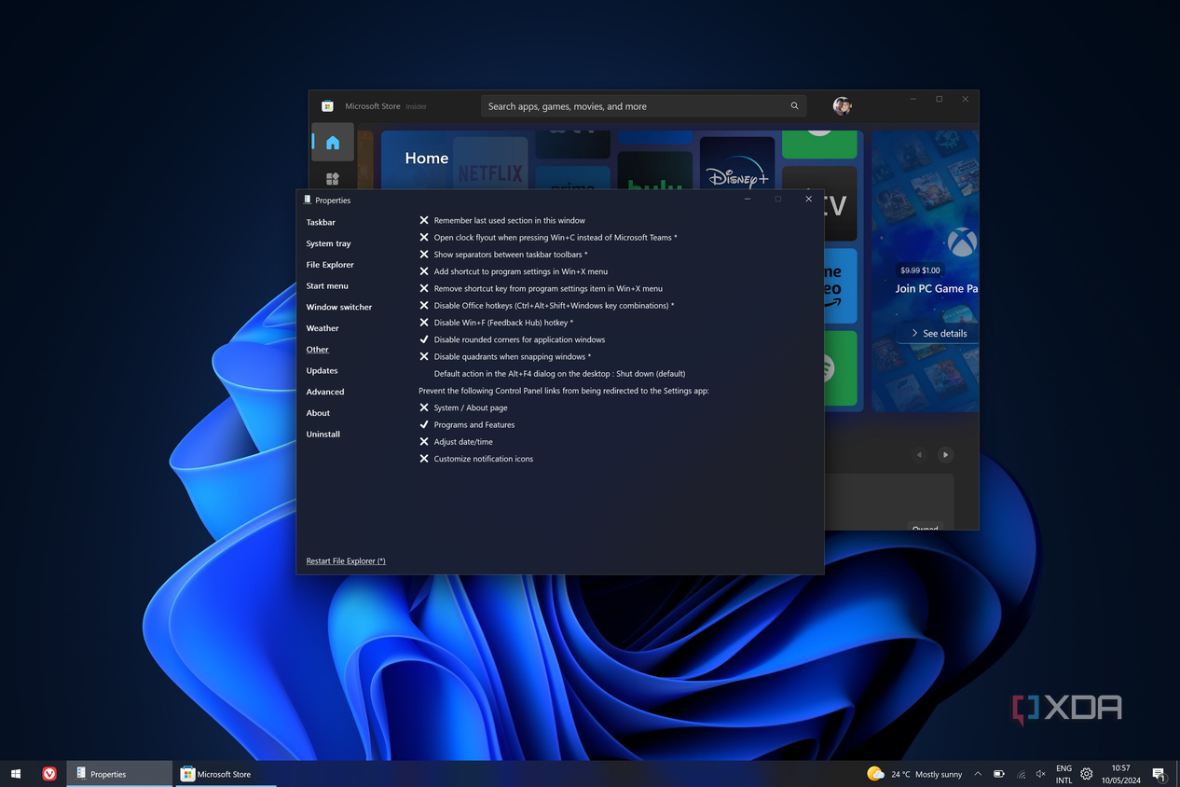Open the Taskbar section in Properties
The height and width of the screenshot is (787, 1180).
point(321,222)
